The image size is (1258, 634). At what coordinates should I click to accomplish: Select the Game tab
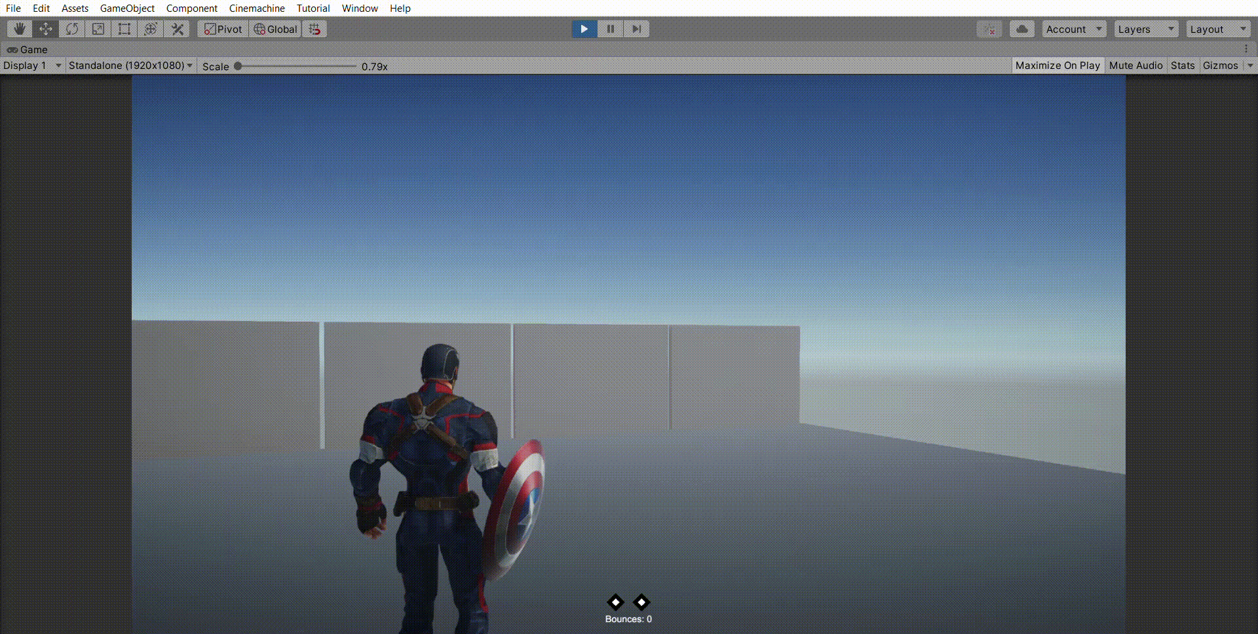point(28,50)
